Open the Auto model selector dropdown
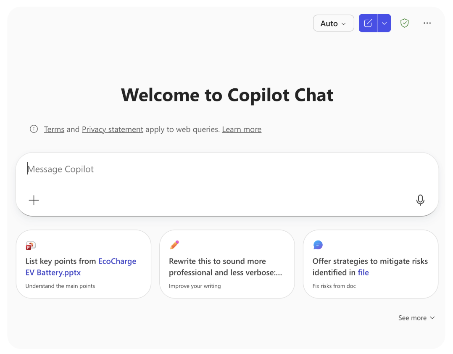This screenshot has width=453, height=354. click(333, 23)
